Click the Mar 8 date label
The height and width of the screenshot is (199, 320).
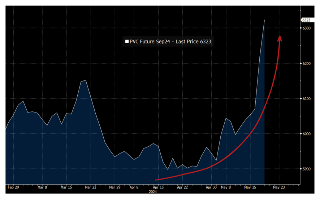(x=42, y=187)
